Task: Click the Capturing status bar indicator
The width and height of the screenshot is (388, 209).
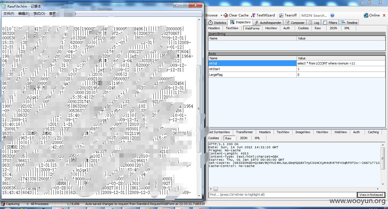Action: [x=10, y=204]
